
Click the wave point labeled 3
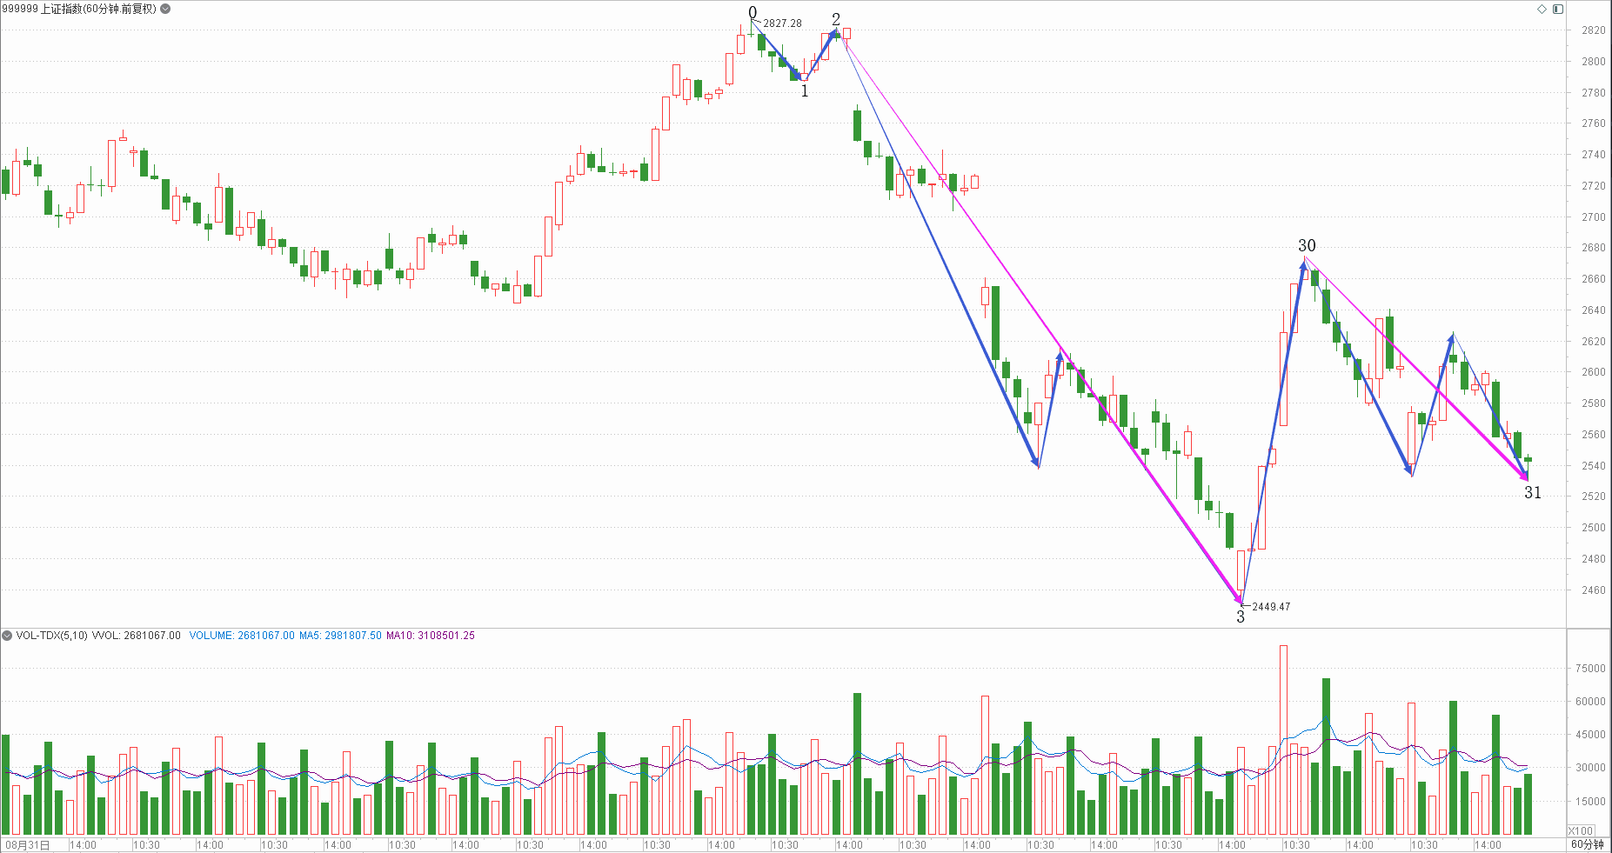pyautogui.click(x=1241, y=617)
